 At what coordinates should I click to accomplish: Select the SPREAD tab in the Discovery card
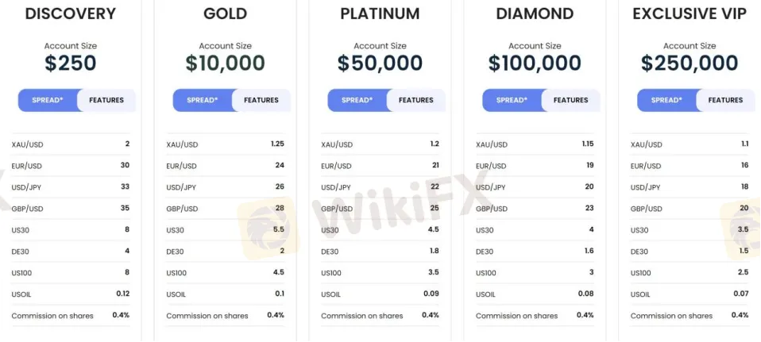48,101
